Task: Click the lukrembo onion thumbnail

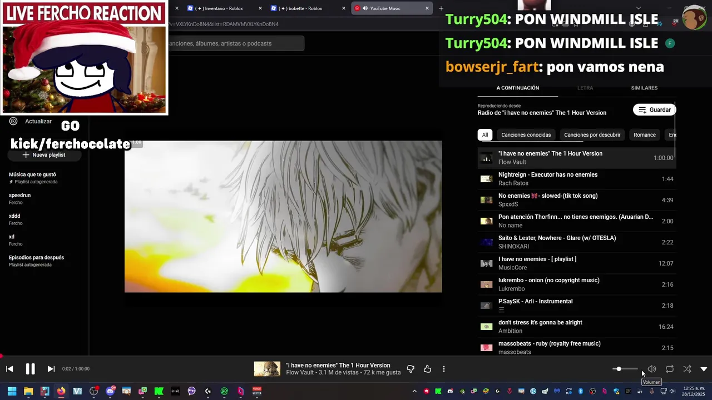Action: click(x=487, y=284)
